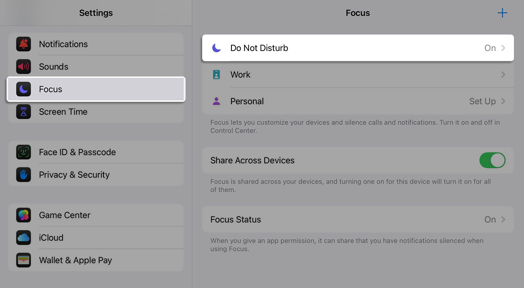Expand the Work focus chevron
The image size is (524, 288).
pyautogui.click(x=503, y=75)
